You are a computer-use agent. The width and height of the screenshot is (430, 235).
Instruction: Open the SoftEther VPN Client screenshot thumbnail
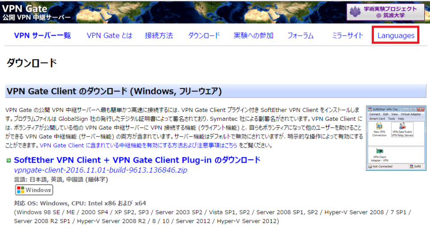pyautogui.click(x=396, y=138)
